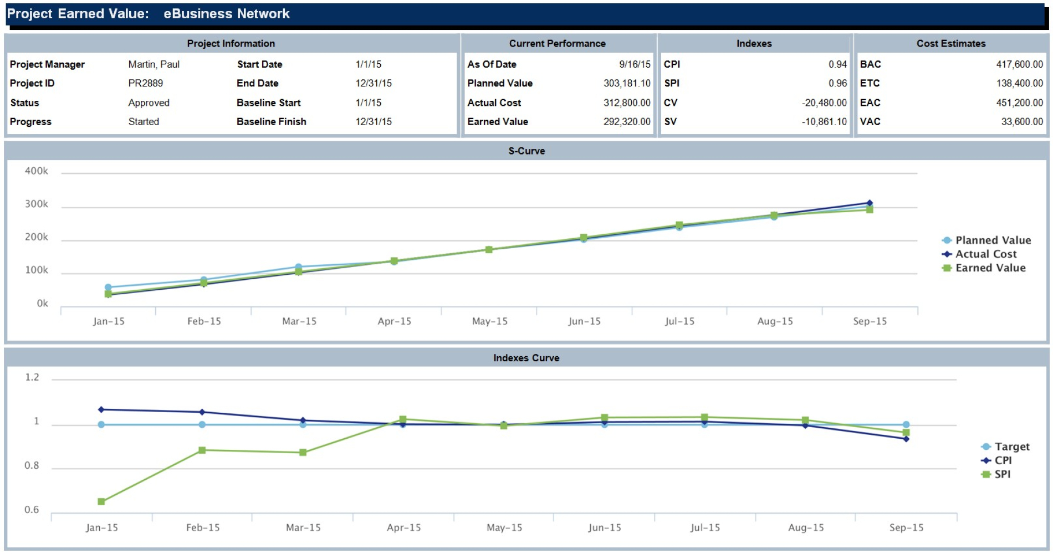Viewport: 1053px width, 554px height.
Task: Toggle the Target series in Indexes Curve legend
Action: pyautogui.click(x=1005, y=447)
